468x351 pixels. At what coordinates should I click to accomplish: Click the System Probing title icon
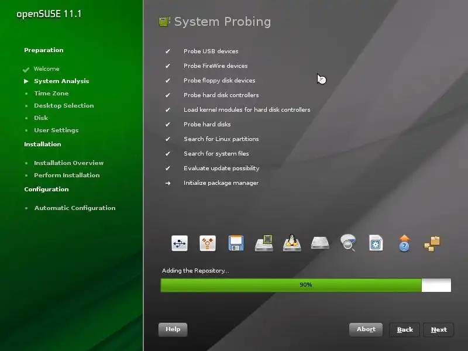click(164, 22)
